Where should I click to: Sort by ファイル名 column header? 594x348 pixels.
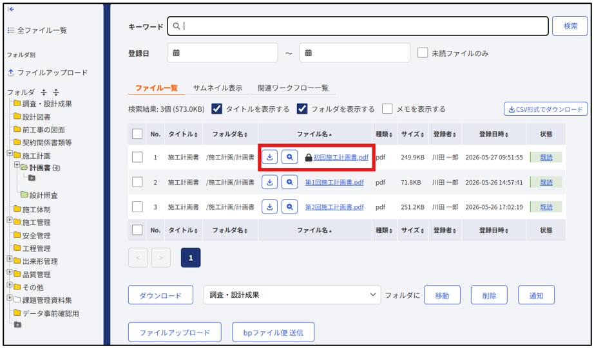[x=314, y=134]
